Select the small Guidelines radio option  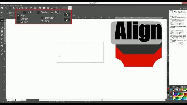(8, 12)
